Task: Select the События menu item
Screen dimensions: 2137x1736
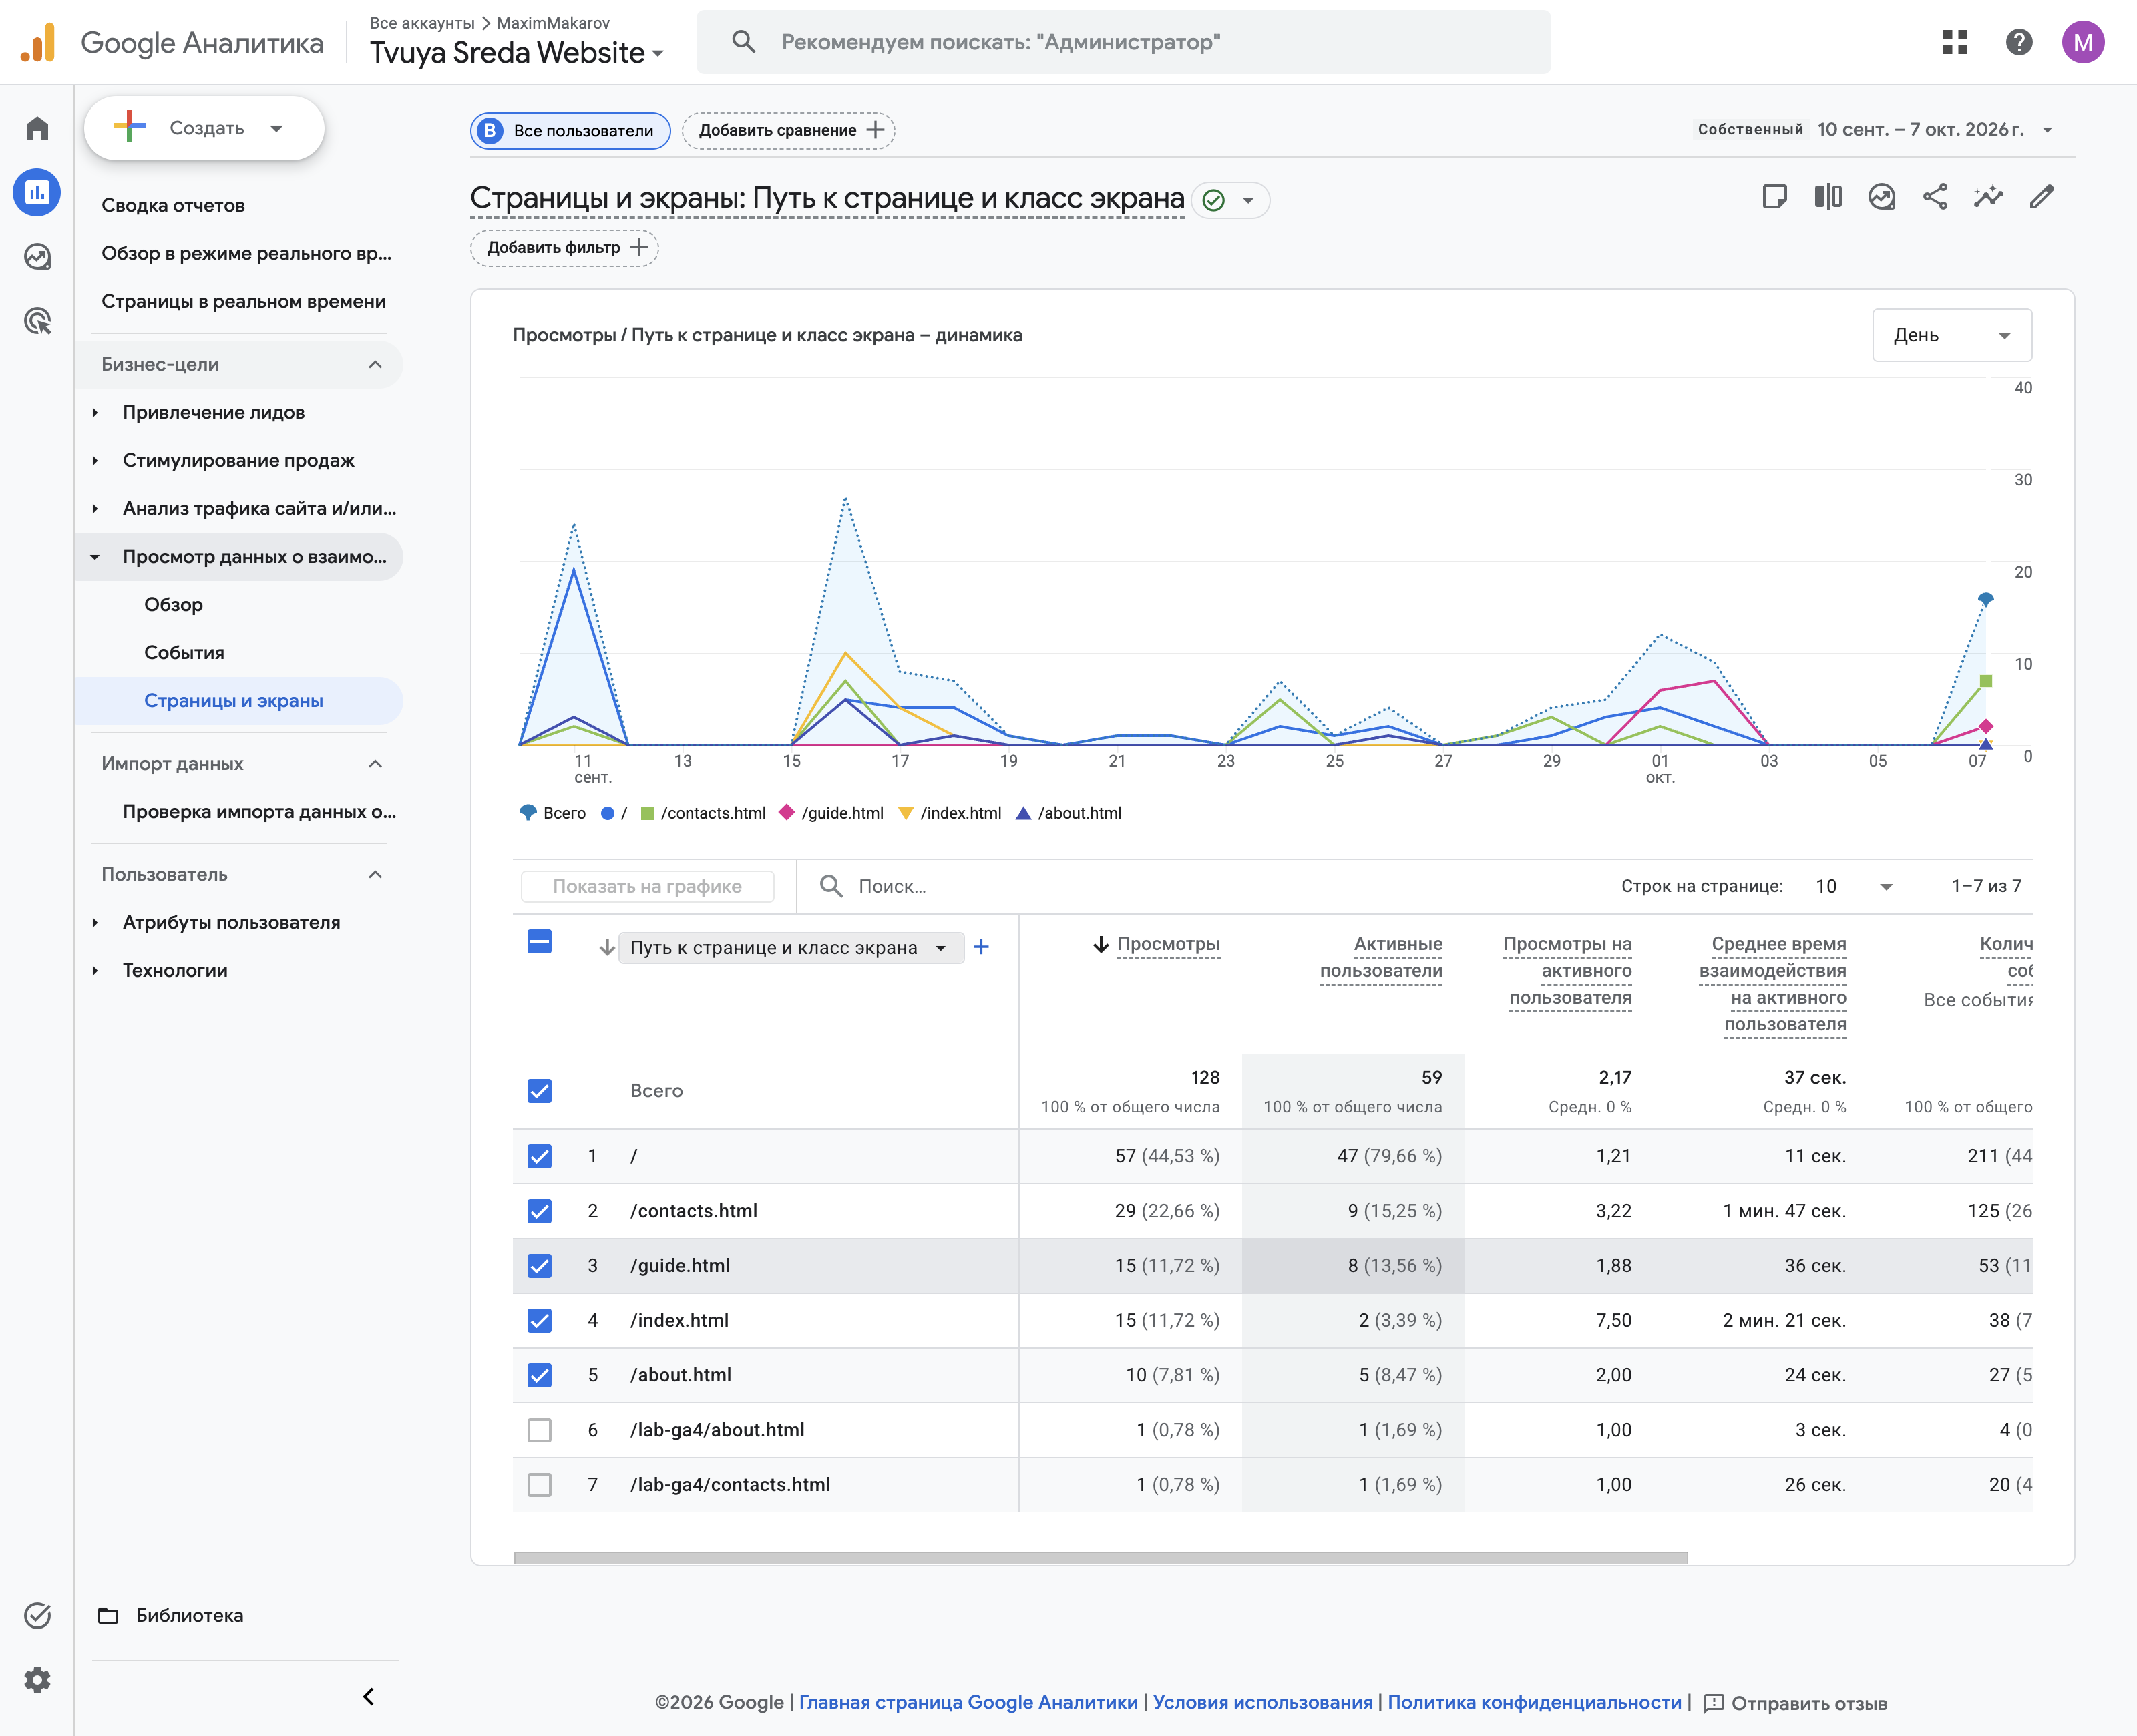Action: (x=184, y=652)
